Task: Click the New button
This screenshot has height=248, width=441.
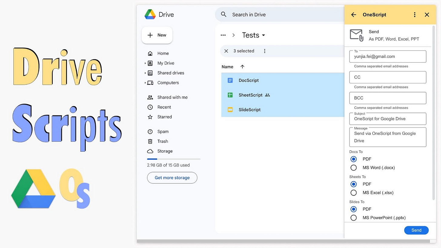Action: (x=157, y=35)
